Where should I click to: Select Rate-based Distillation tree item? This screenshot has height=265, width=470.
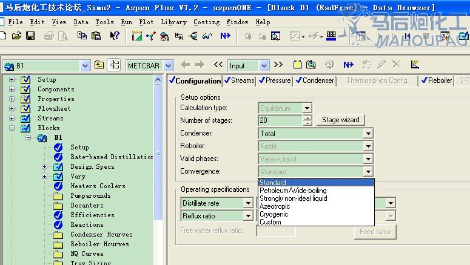coord(112,157)
